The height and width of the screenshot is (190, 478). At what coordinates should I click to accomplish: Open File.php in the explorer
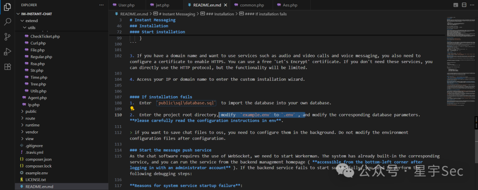pyautogui.click(x=38, y=50)
